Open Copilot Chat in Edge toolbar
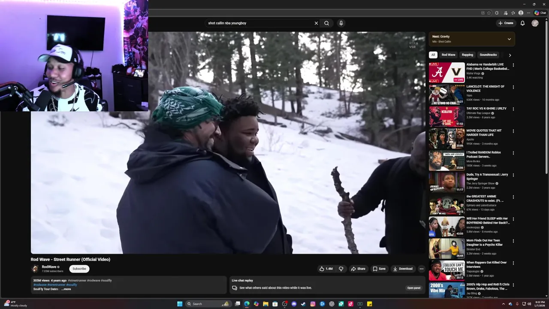549x309 pixels. [540, 13]
